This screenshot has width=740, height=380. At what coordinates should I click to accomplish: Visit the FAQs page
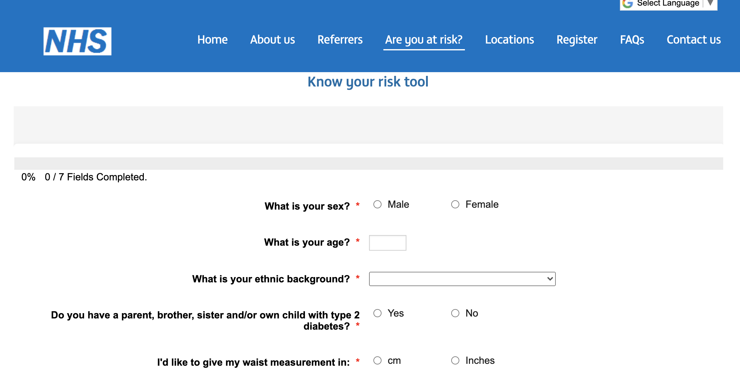point(632,39)
